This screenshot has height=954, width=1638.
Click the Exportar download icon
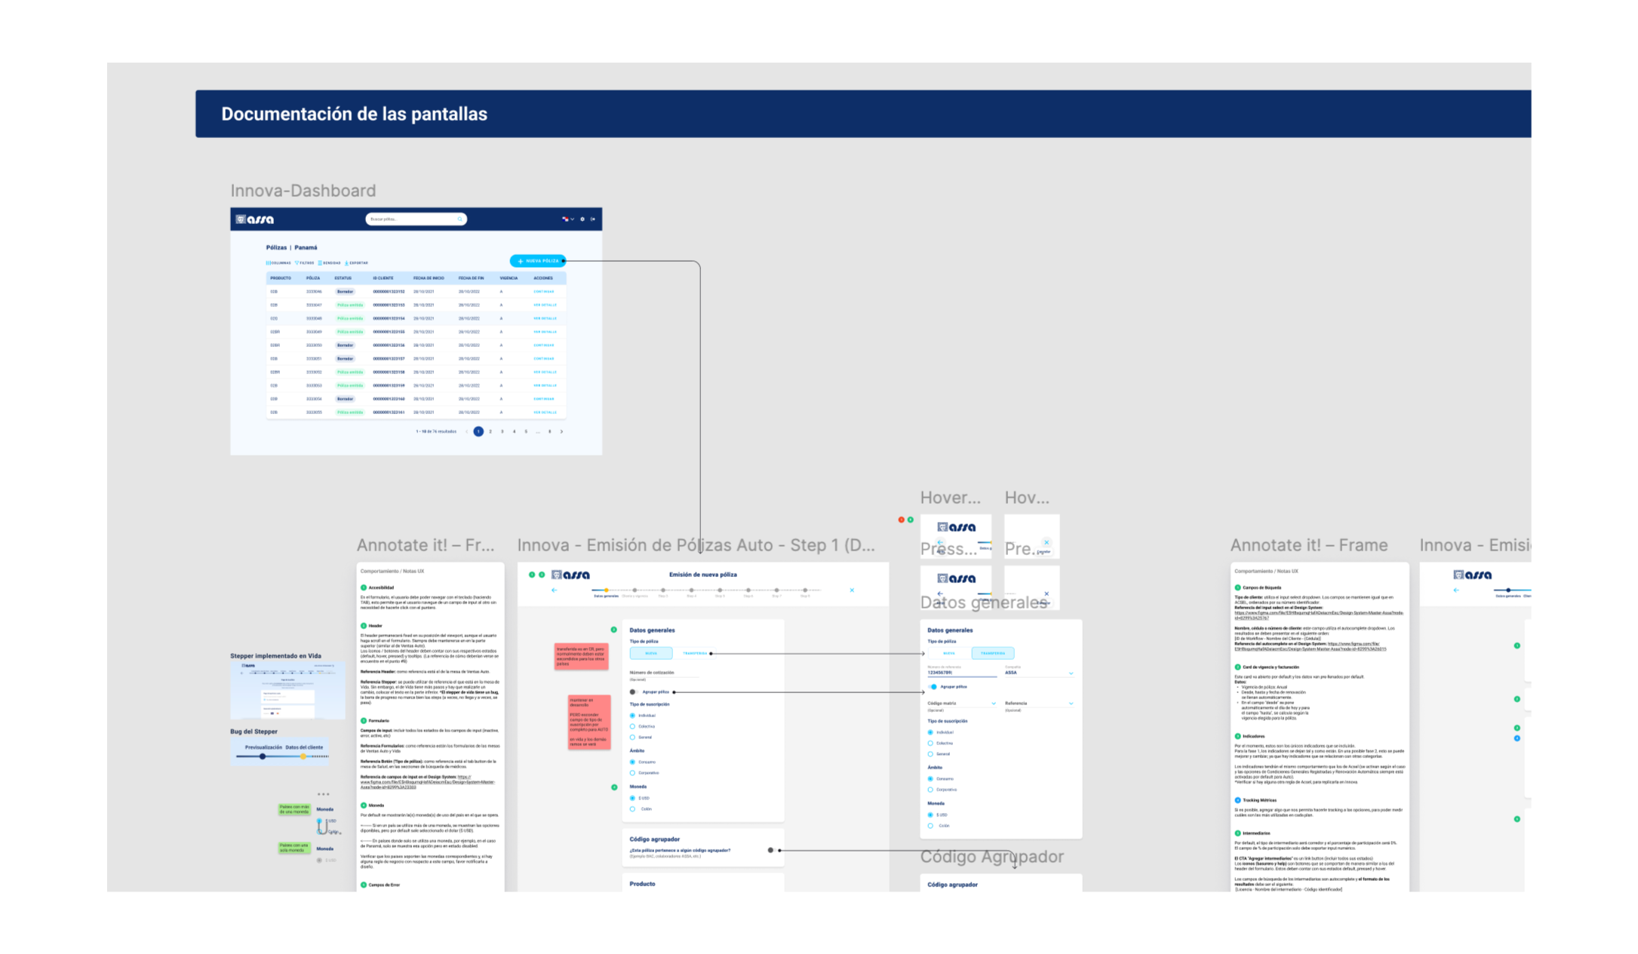tap(346, 263)
